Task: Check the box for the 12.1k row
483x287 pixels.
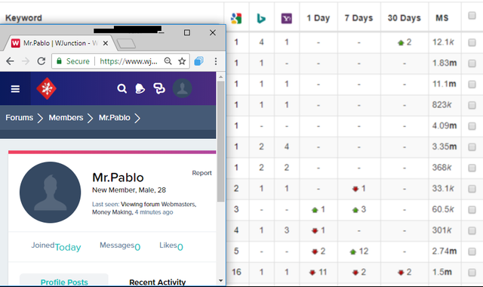Action: [x=472, y=42]
